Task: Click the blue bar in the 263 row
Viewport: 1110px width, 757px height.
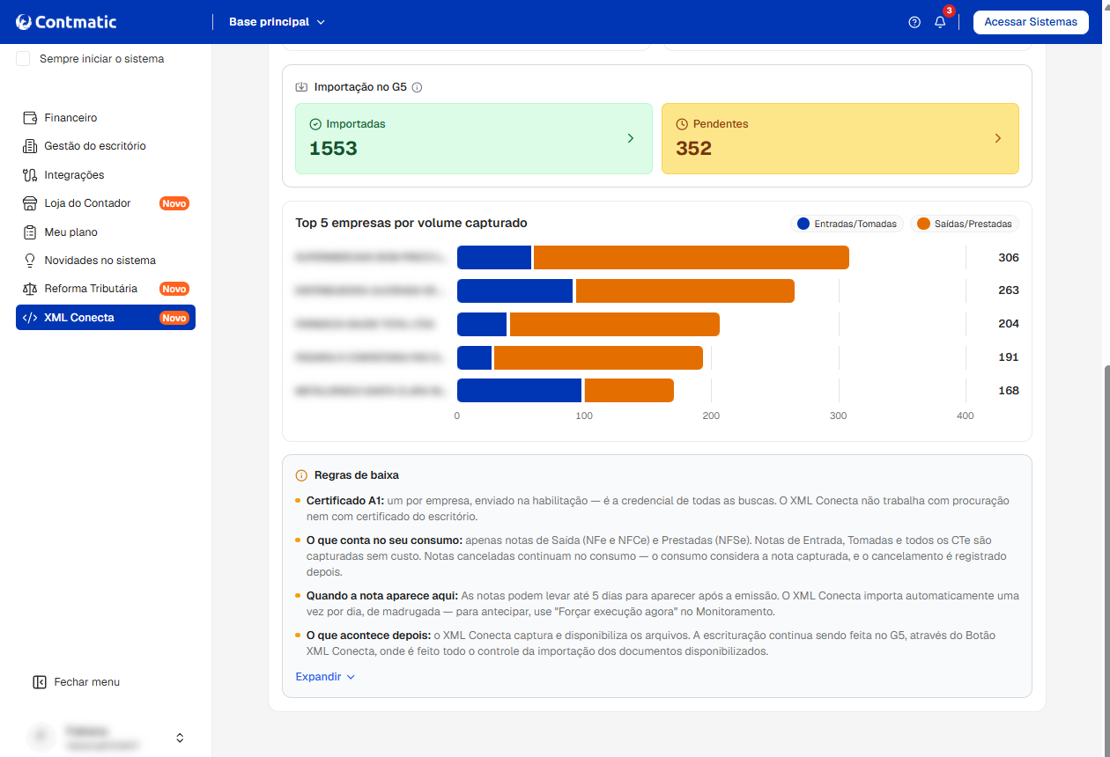Action: click(515, 291)
